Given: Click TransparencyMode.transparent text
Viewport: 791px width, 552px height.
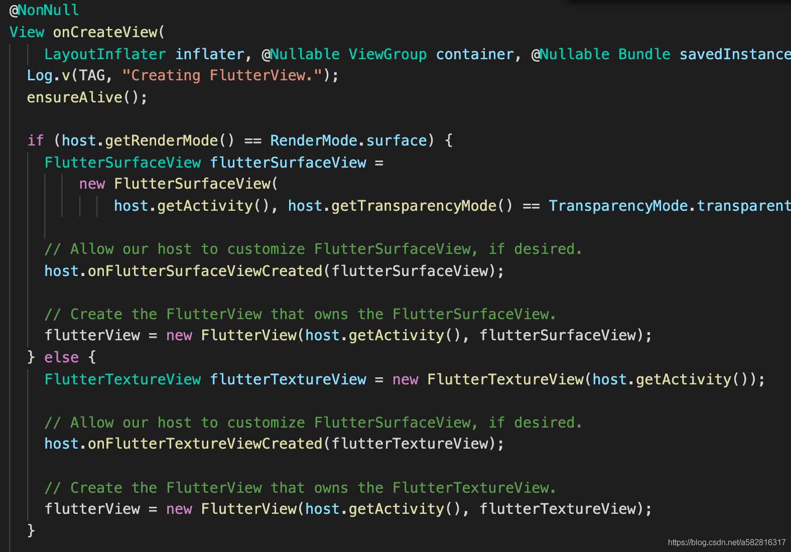Looking at the screenshot, I should tap(670, 206).
